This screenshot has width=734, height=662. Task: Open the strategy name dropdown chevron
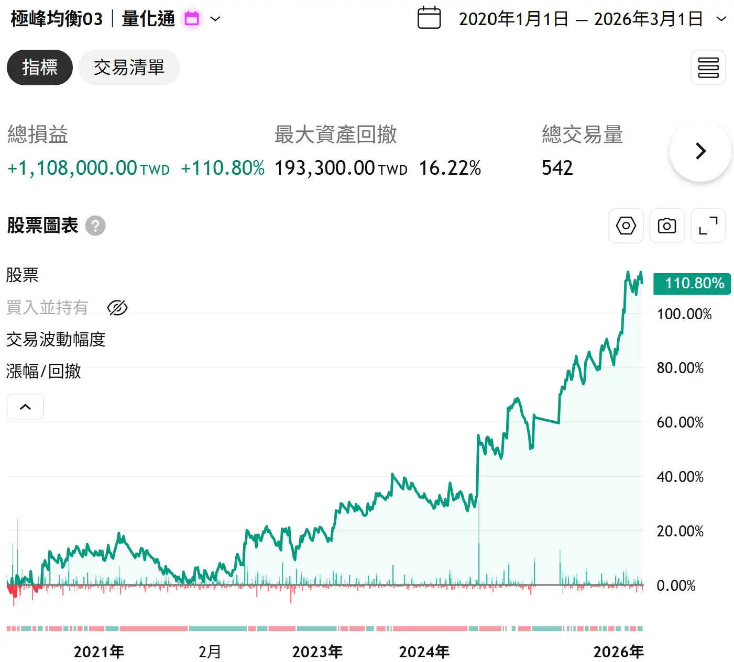coord(215,19)
